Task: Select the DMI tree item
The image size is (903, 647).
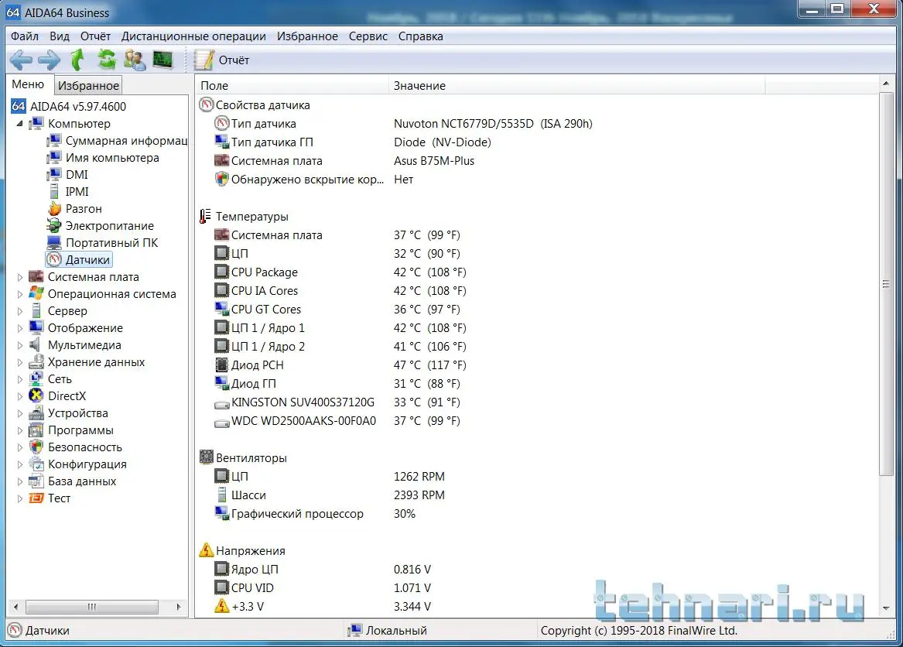Action: click(x=67, y=175)
